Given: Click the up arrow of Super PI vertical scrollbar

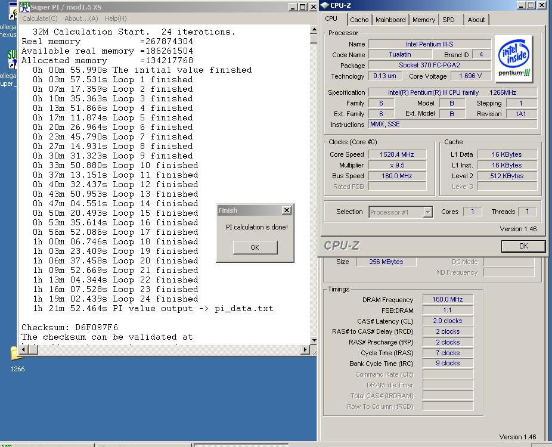Looking at the screenshot, I should coord(314,30).
